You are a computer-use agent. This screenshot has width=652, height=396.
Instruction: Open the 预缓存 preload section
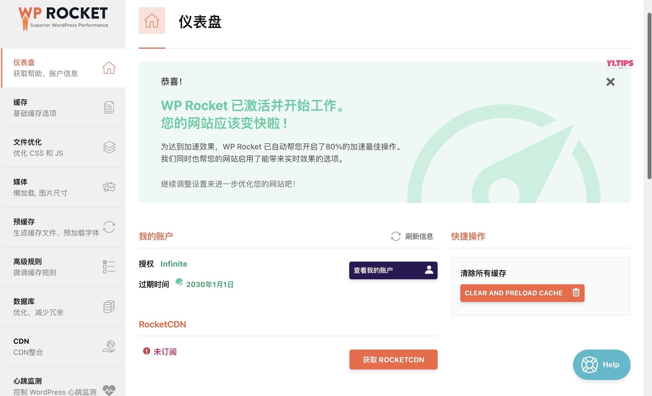point(63,227)
